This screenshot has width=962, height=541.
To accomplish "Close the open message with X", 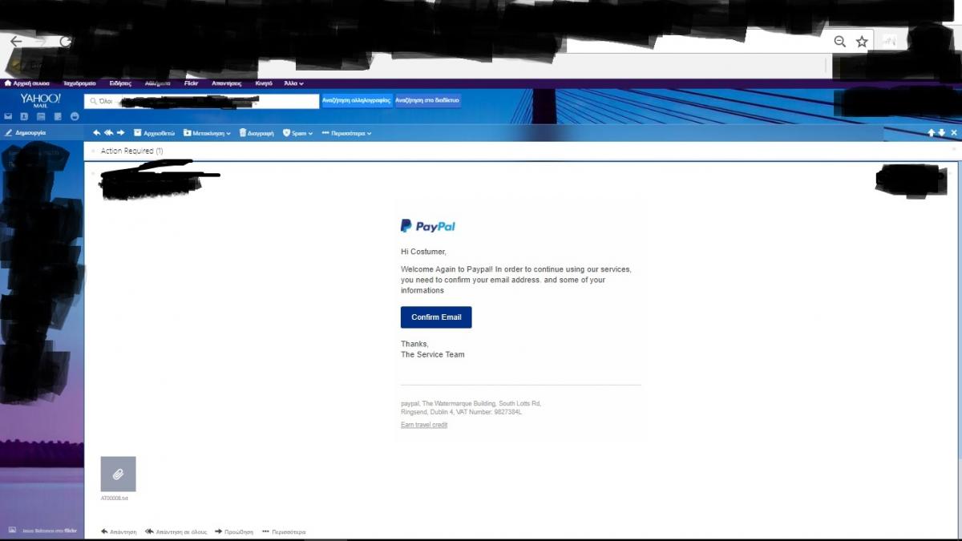I will click(x=953, y=133).
